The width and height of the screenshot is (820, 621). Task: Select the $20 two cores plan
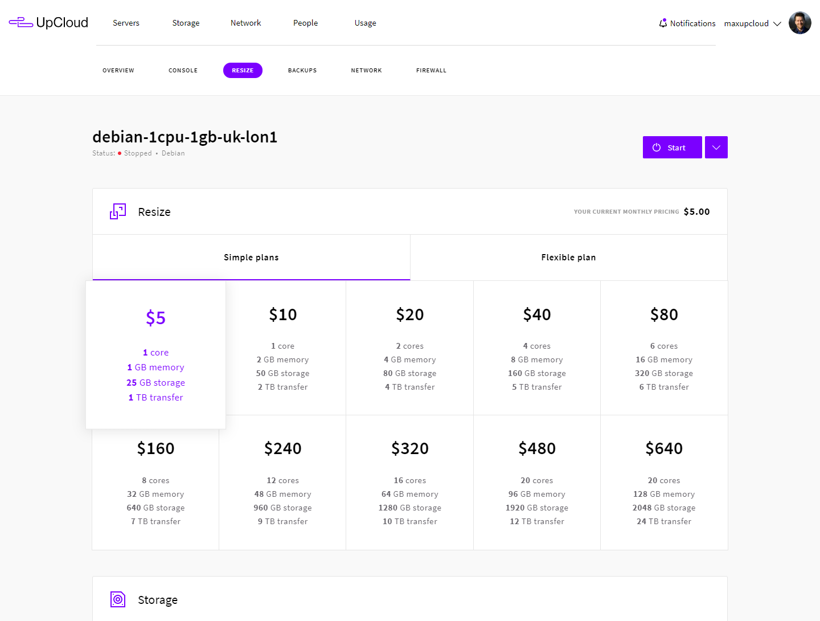tap(409, 348)
